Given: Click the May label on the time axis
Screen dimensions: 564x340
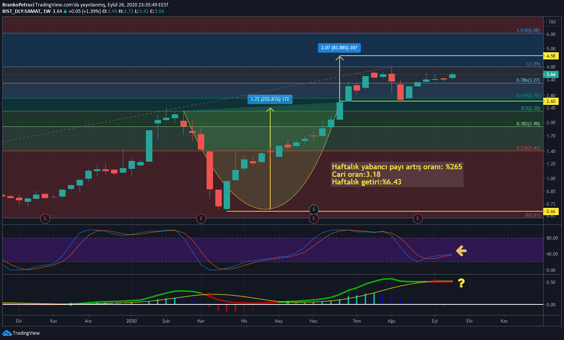Looking at the screenshot, I should coord(279,321).
